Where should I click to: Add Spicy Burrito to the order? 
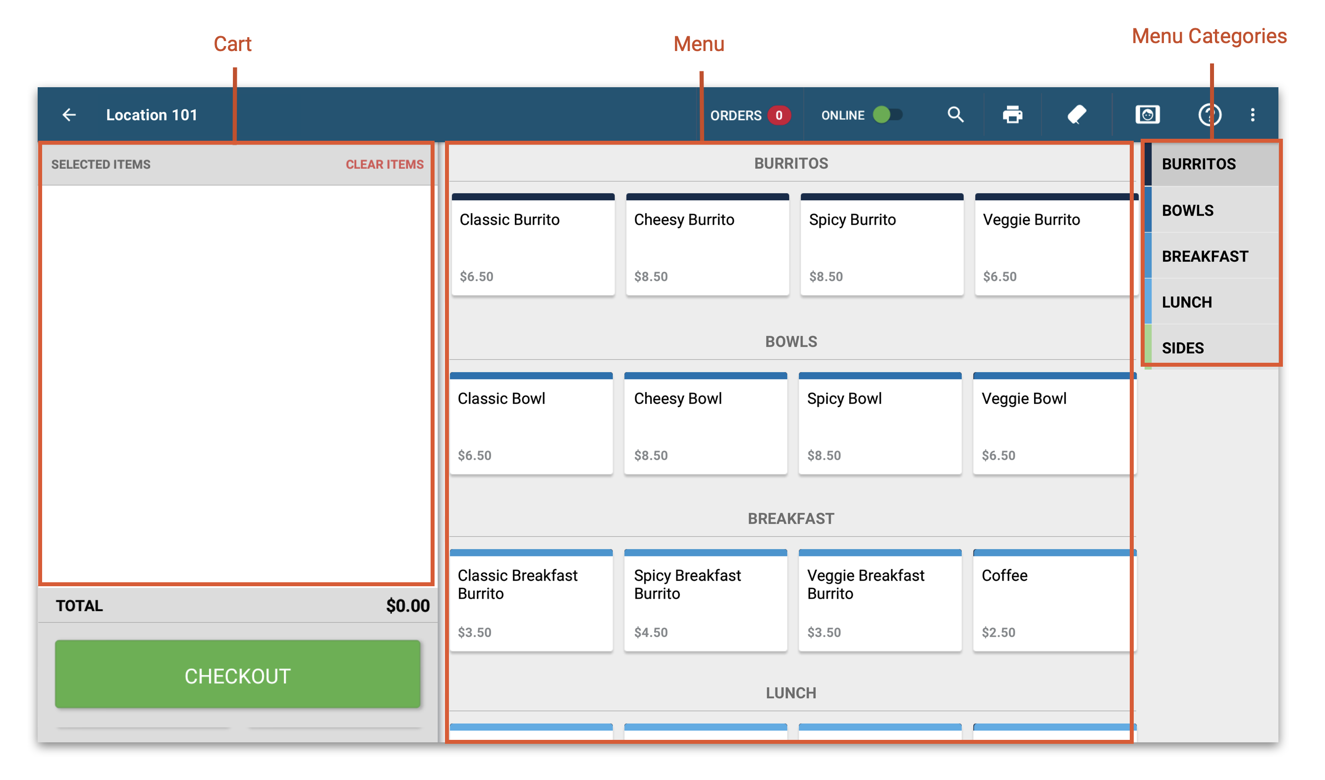pyautogui.click(x=882, y=245)
